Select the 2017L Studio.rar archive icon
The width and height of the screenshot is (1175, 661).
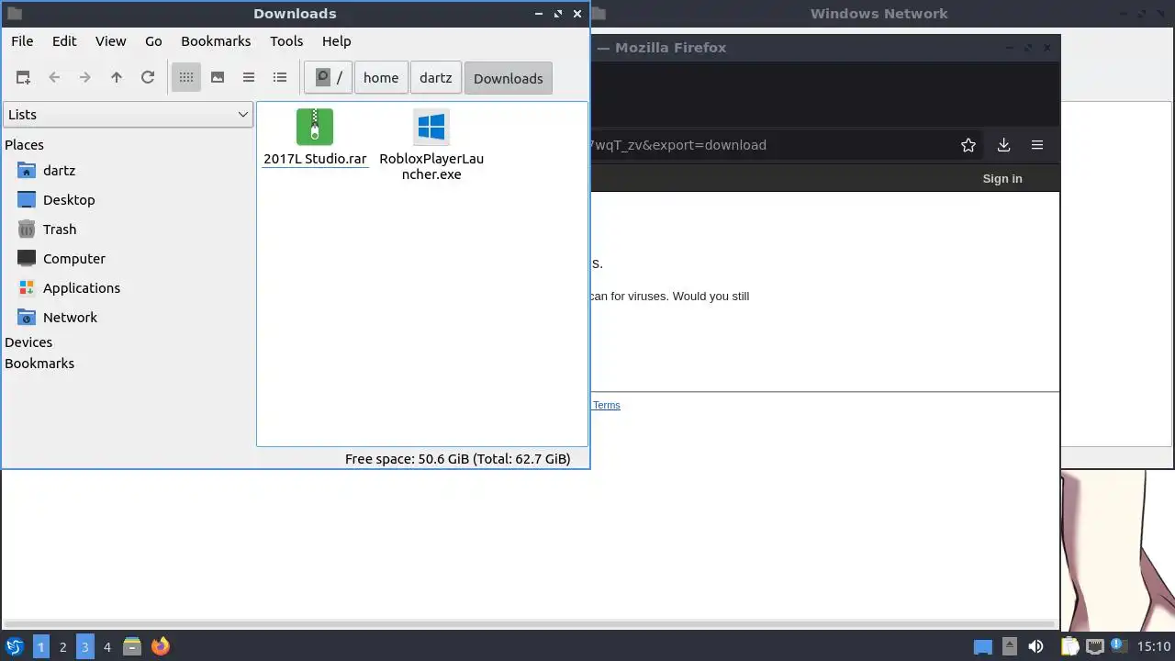[x=315, y=127]
